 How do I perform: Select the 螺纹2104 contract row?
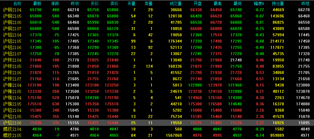click(157, 129)
